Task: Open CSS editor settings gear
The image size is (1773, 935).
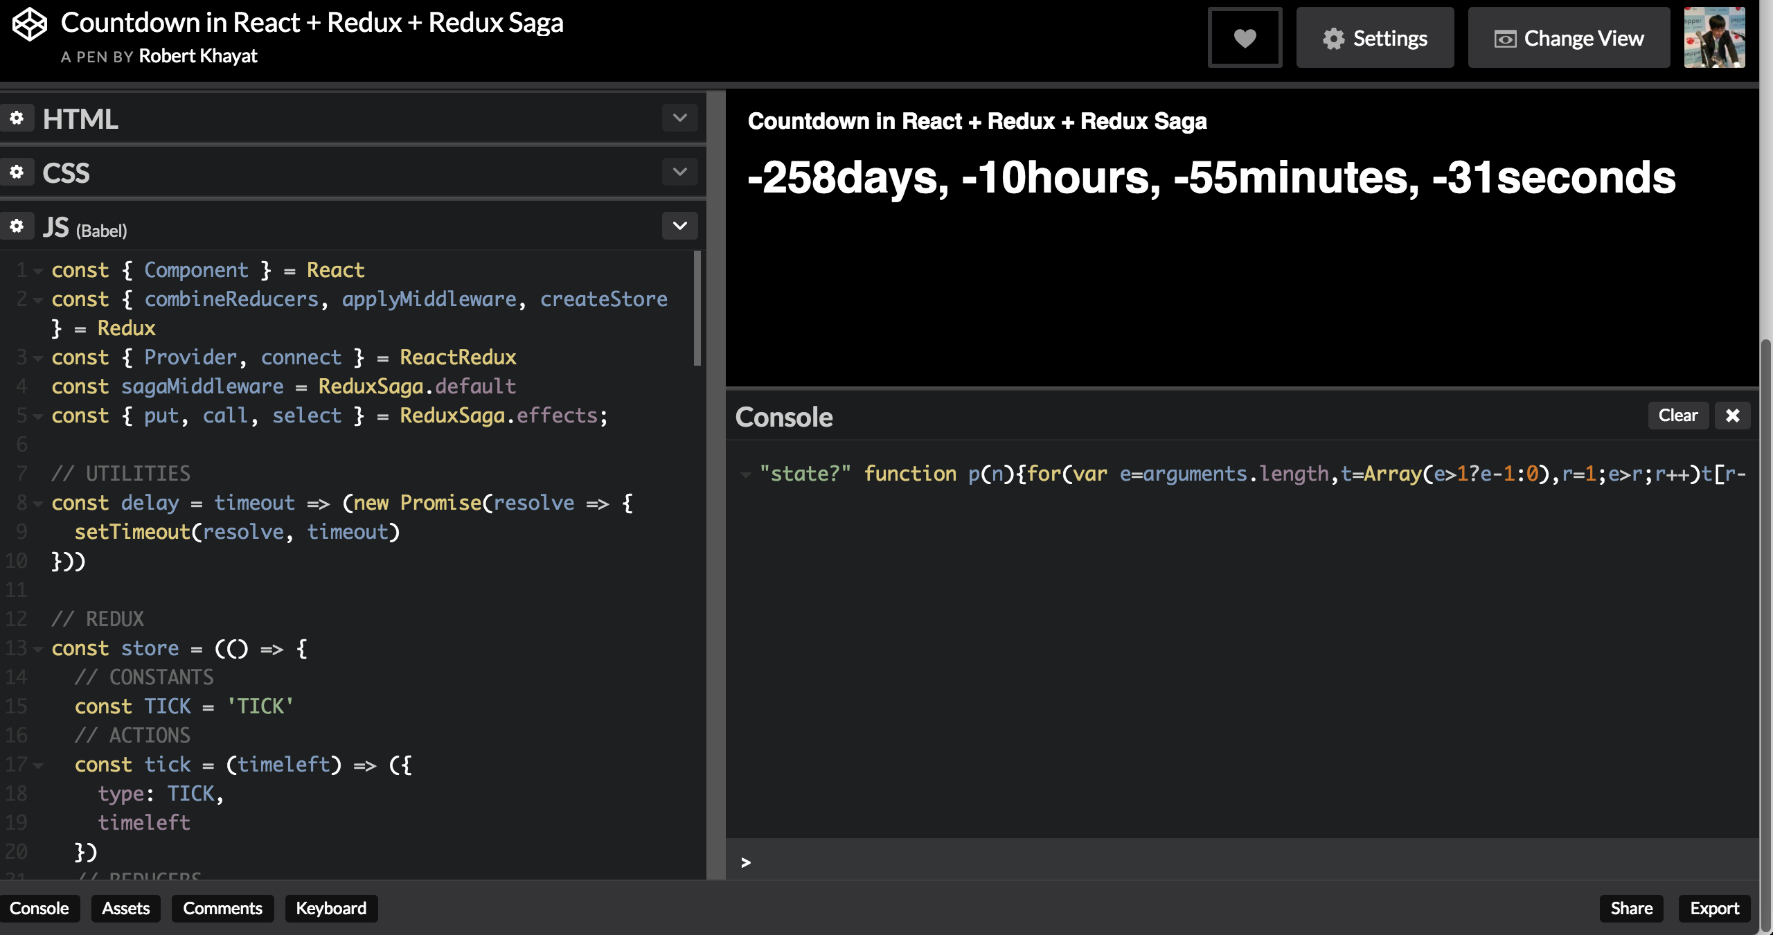Action: point(17,172)
